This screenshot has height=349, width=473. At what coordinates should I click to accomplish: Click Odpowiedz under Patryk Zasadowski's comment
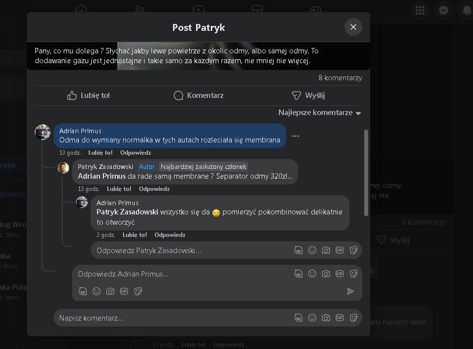pos(154,189)
